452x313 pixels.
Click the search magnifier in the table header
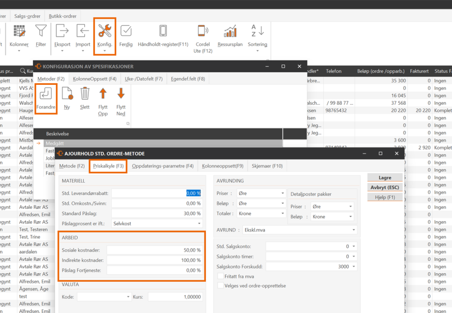tap(23, 71)
